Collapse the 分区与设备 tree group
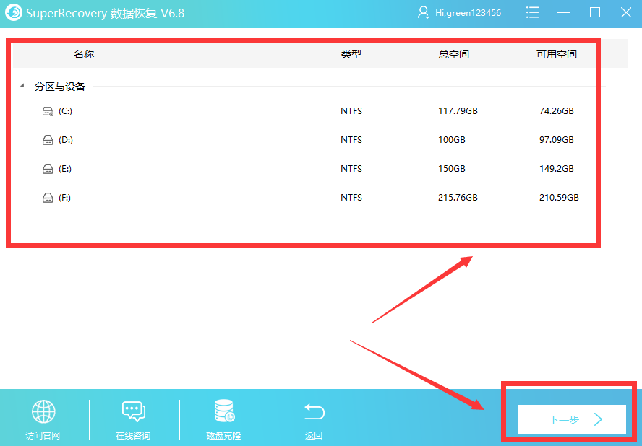The height and width of the screenshot is (446, 642). [x=22, y=87]
